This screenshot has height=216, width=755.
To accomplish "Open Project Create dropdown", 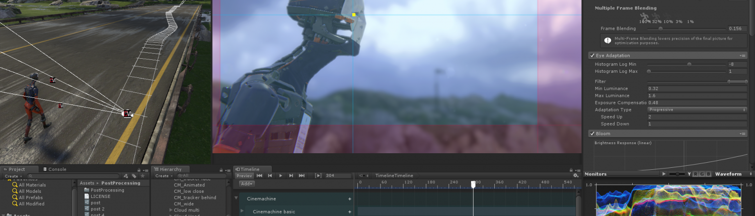I will [13, 176].
